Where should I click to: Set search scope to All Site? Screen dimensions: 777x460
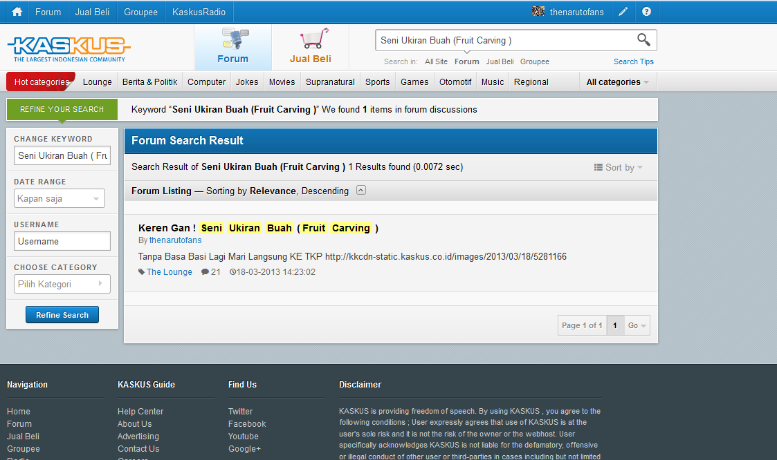(x=436, y=62)
